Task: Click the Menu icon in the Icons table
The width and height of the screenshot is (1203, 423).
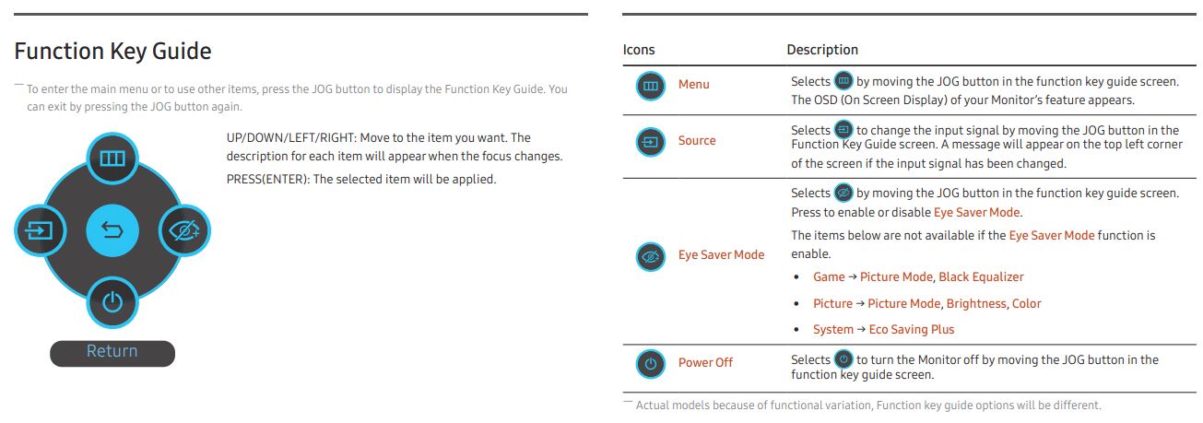Action: coord(651,85)
